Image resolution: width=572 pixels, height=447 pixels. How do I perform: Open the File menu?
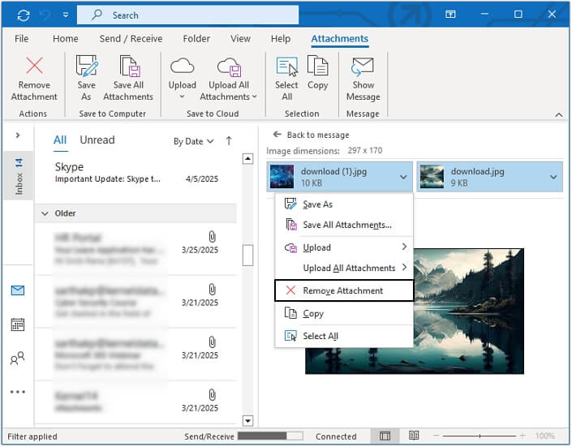pyautogui.click(x=22, y=39)
